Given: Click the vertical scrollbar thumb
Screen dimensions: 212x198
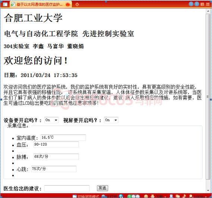Looking at the screenshot, I should click(x=208, y=96).
